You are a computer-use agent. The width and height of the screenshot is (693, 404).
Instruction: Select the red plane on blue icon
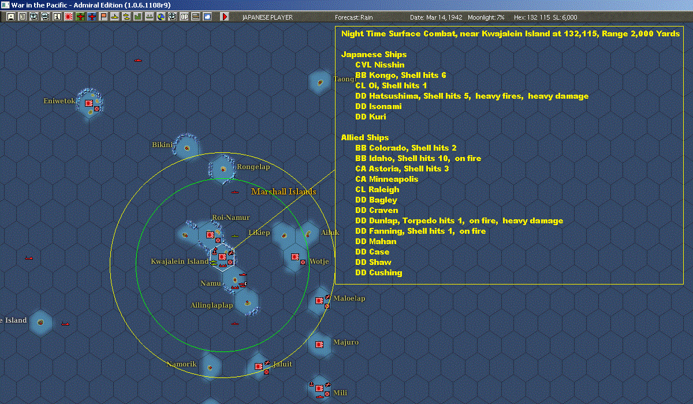pyautogui.click(x=91, y=17)
